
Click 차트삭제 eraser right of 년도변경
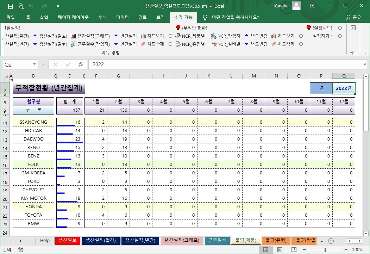283,44
